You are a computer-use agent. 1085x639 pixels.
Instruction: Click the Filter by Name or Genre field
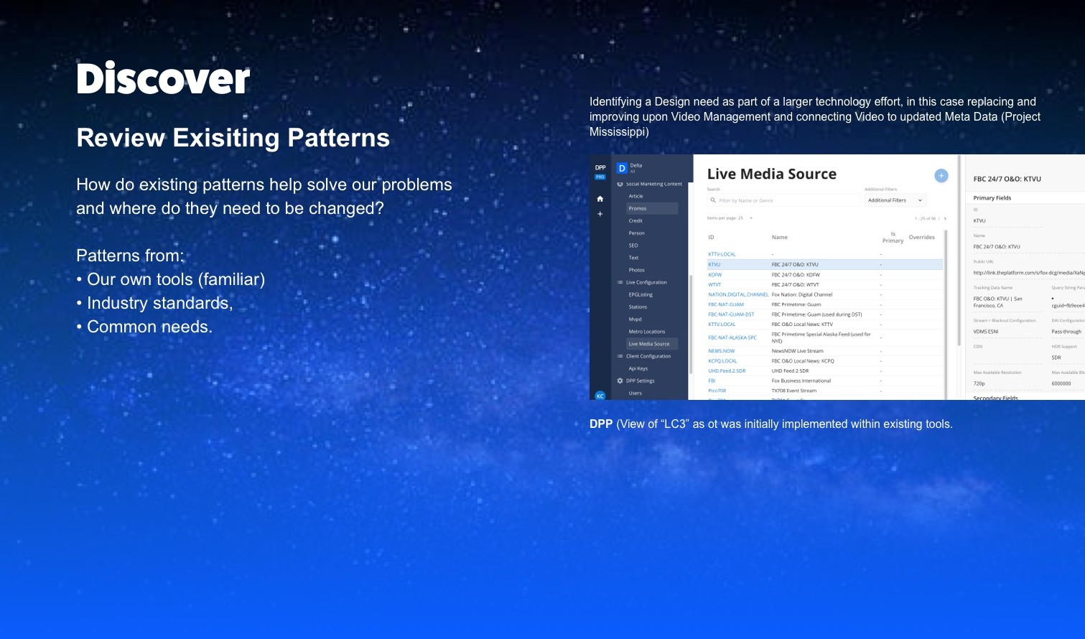783,200
